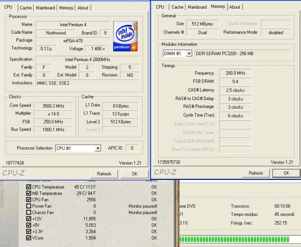Open Mainboard tab in left CPU-Z window
Image resolution: width=301 pixels, height=247 pixels.
tap(45, 8)
